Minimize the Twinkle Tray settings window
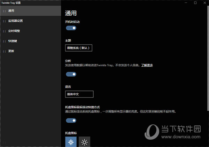 (186, 3)
